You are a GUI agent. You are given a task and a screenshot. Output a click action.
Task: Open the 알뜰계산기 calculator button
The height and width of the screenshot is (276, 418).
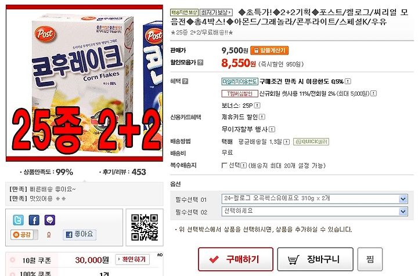[269, 50]
